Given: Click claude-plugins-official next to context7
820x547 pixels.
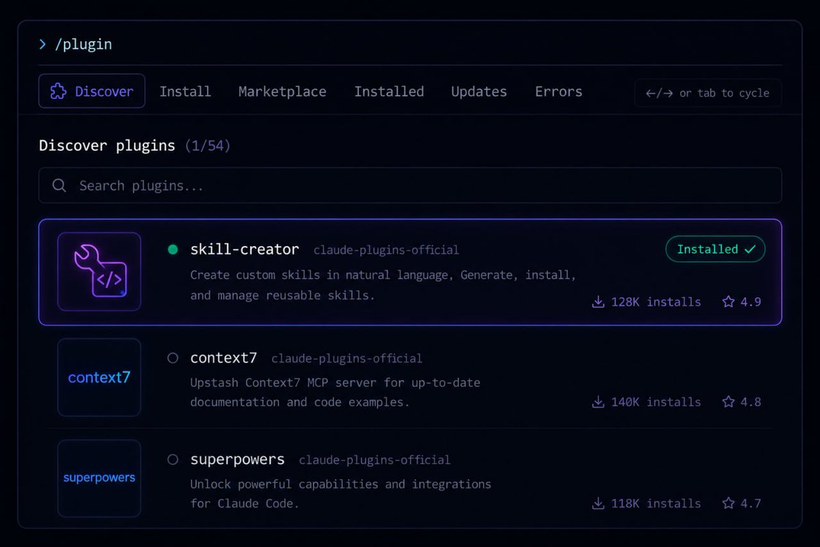Looking at the screenshot, I should [x=346, y=358].
